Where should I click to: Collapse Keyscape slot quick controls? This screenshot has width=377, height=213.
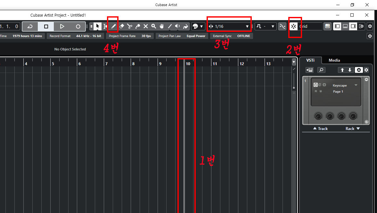[366, 80]
